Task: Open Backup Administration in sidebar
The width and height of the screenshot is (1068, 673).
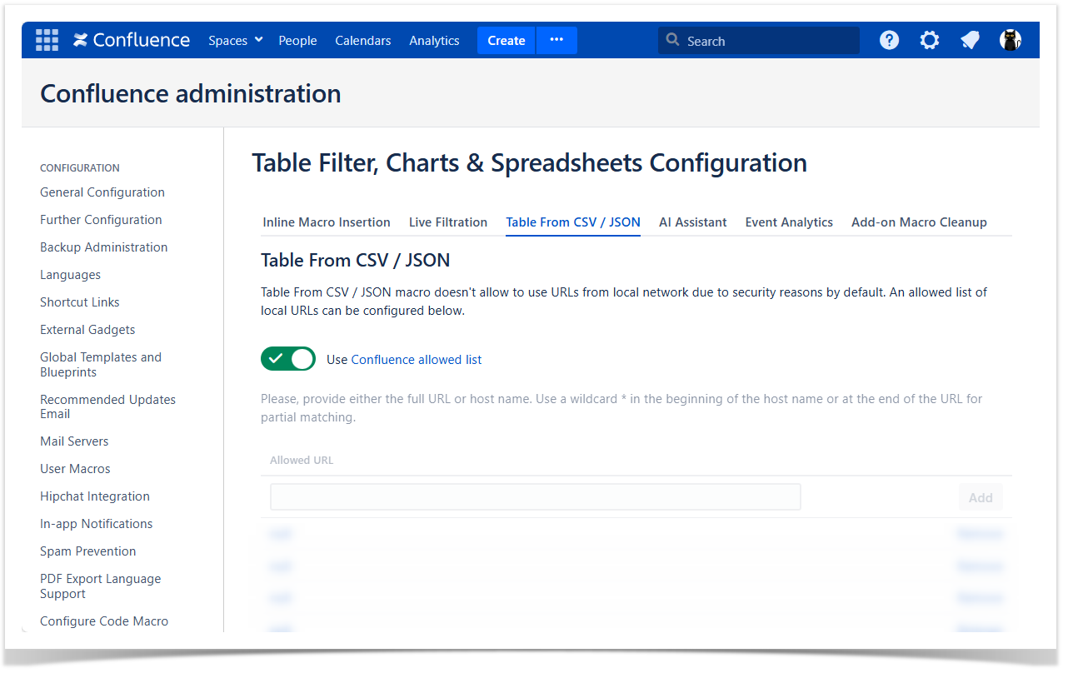Action: click(103, 247)
